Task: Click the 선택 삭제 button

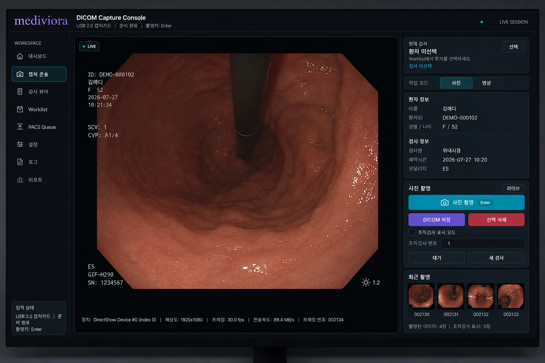Action: tap(496, 220)
